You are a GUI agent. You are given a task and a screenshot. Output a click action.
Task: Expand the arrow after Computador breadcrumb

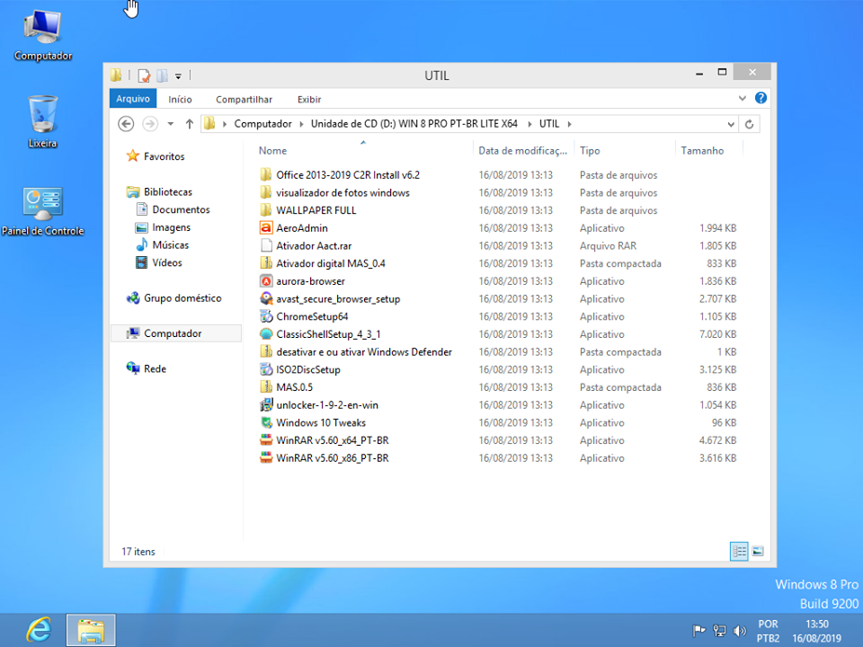[302, 124]
